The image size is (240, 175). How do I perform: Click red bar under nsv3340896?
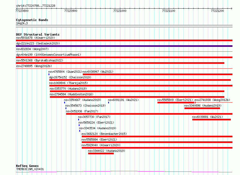(202, 108)
